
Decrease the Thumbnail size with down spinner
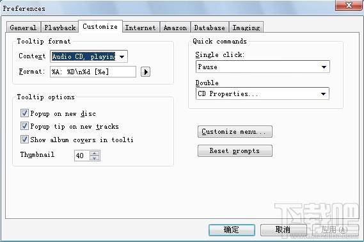click(x=94, y=158)
